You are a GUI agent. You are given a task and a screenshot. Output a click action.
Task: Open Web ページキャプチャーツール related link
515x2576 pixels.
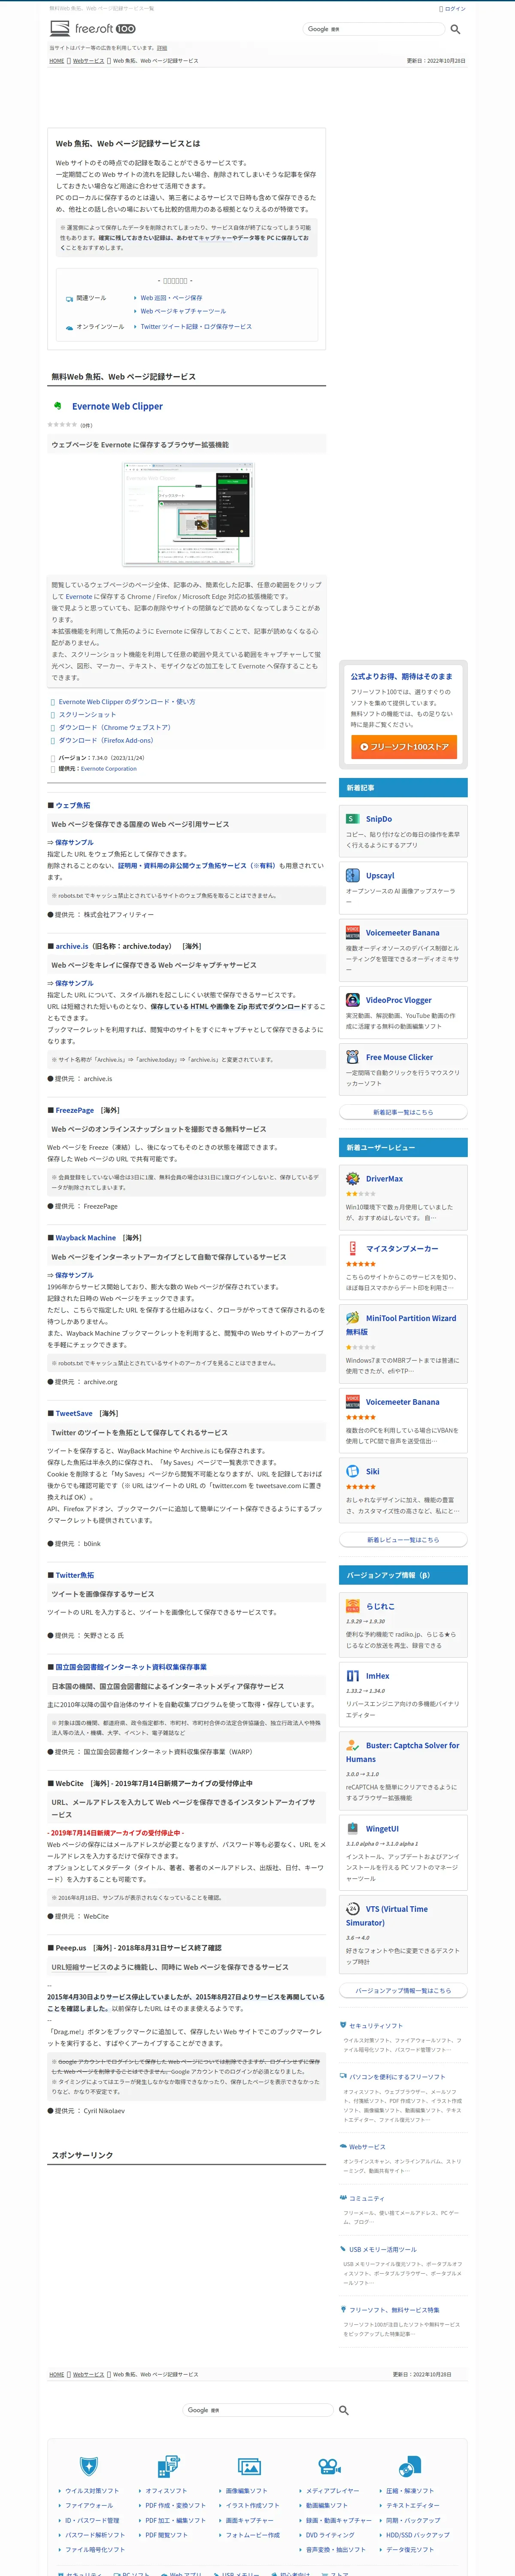coord(183,311)
